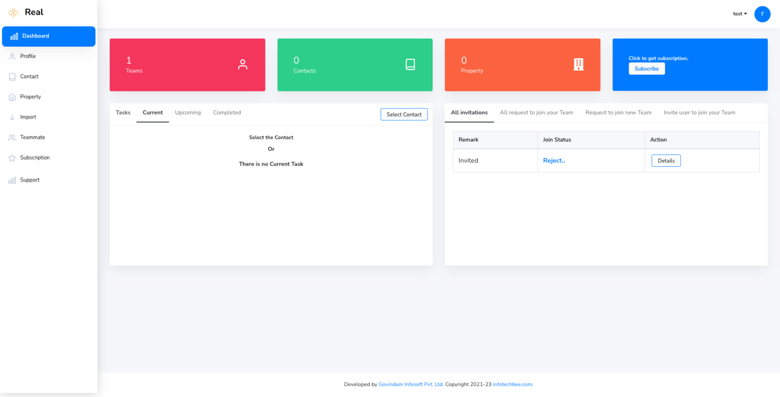The image size is (780, 397).
Task: Click the Property house icon in sidebar
Action: 12,97
